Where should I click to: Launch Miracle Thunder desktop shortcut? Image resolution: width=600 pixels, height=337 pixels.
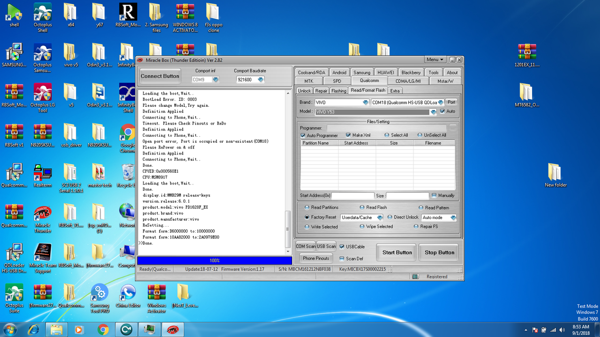point(43,219)
